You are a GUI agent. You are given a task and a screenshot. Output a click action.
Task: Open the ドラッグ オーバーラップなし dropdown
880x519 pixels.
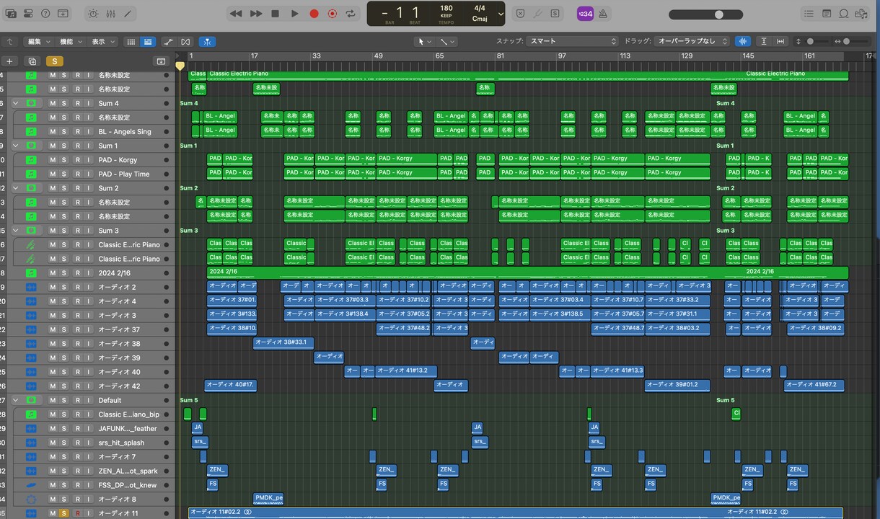[692, 42]
